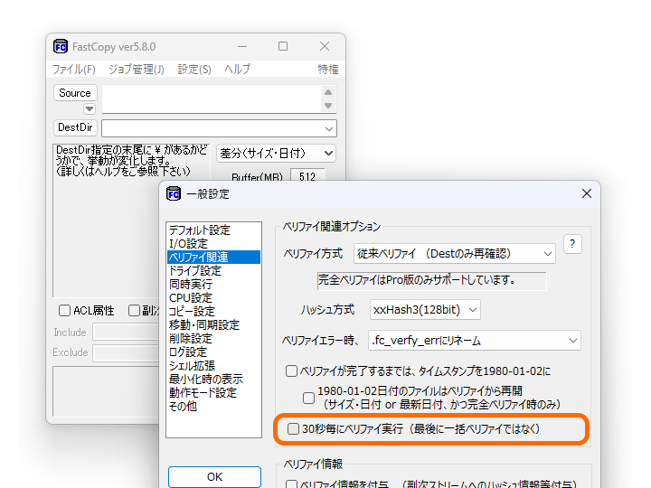This screenshot has width=651, height=488.
Task: Open ファイル(F) menu
Action: coord(74,70)
